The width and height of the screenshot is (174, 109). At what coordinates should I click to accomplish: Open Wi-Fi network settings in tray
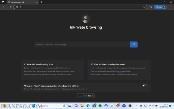click(x=150, y=106)
